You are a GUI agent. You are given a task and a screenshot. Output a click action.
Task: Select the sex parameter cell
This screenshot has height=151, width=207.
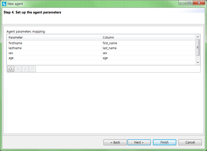(54, 53)
